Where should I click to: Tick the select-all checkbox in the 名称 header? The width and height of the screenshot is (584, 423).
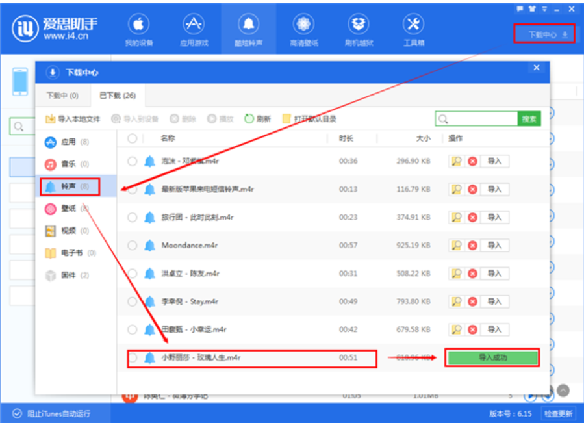pos(133,138)
